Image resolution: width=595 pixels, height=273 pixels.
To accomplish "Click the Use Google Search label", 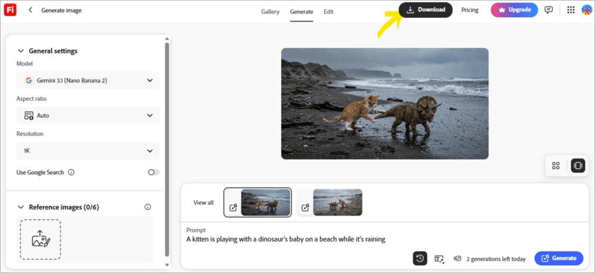I will (40, 172).
